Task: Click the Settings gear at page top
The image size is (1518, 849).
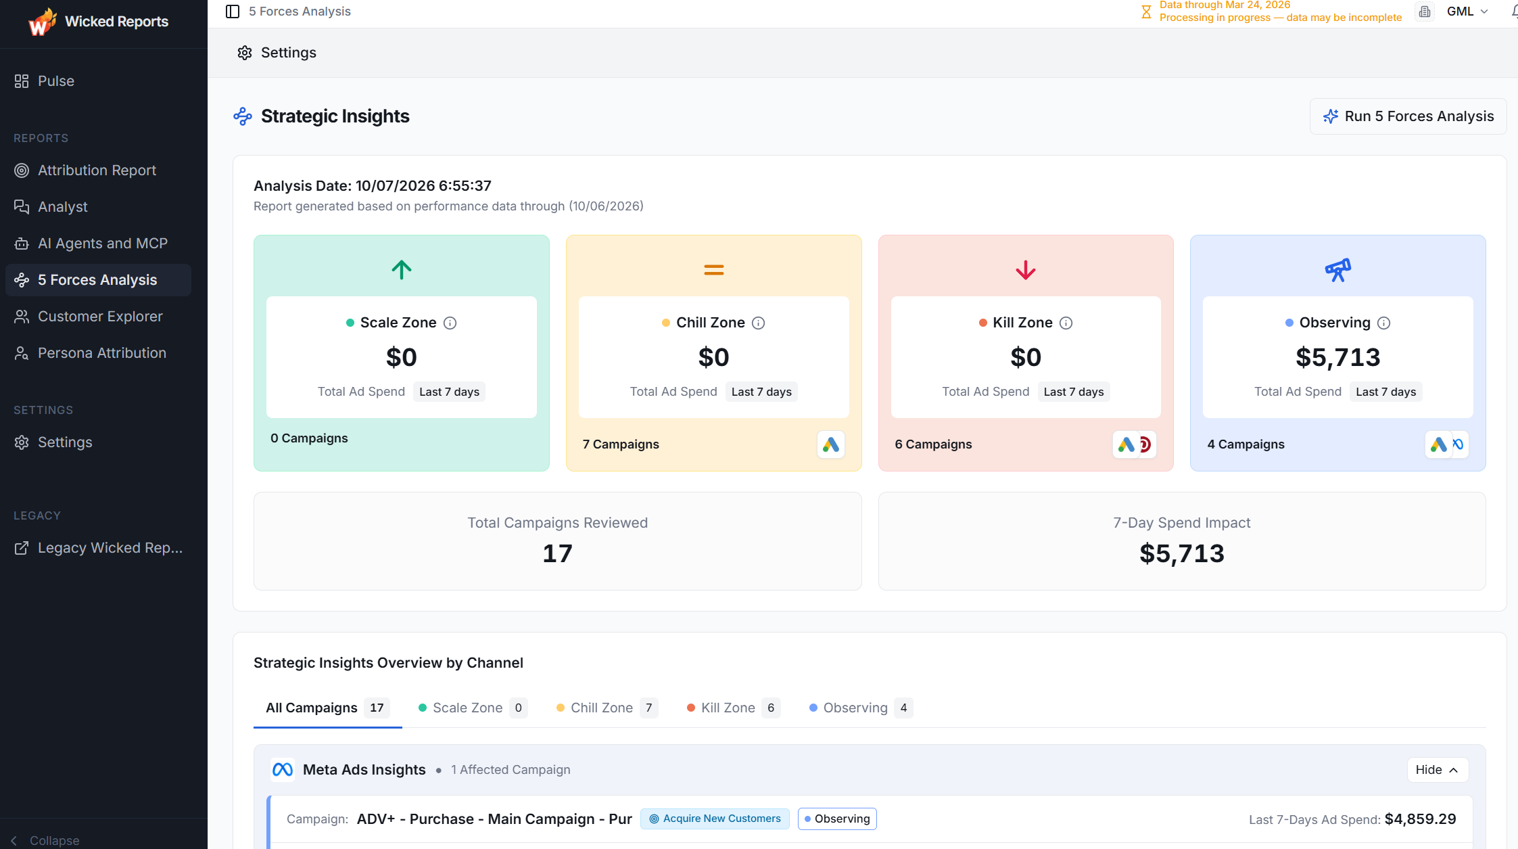Action: [x=245, y=53]
